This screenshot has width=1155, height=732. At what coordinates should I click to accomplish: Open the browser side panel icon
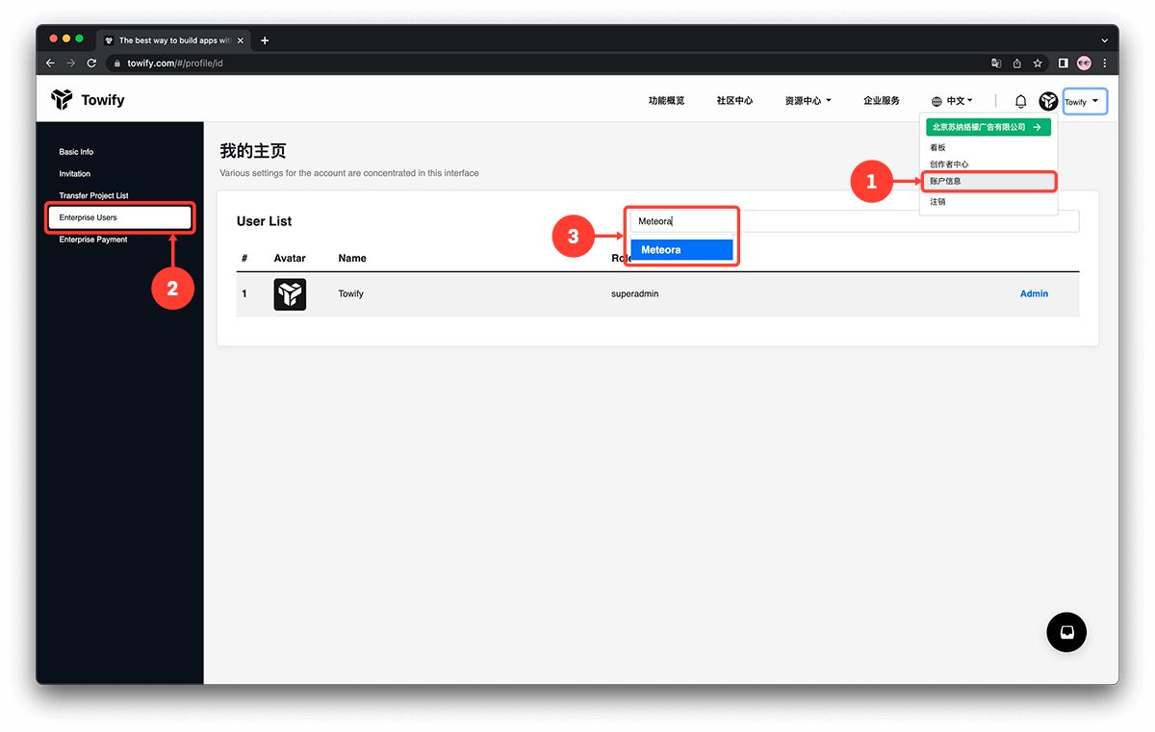coord(1064,63)
